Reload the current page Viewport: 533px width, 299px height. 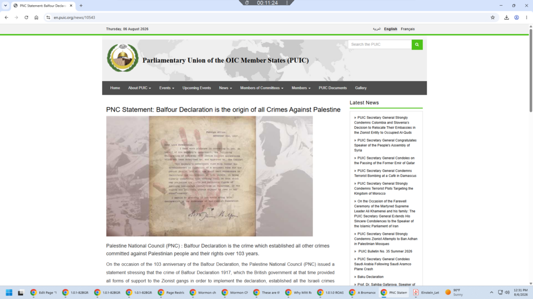click(x=26, y=18)
